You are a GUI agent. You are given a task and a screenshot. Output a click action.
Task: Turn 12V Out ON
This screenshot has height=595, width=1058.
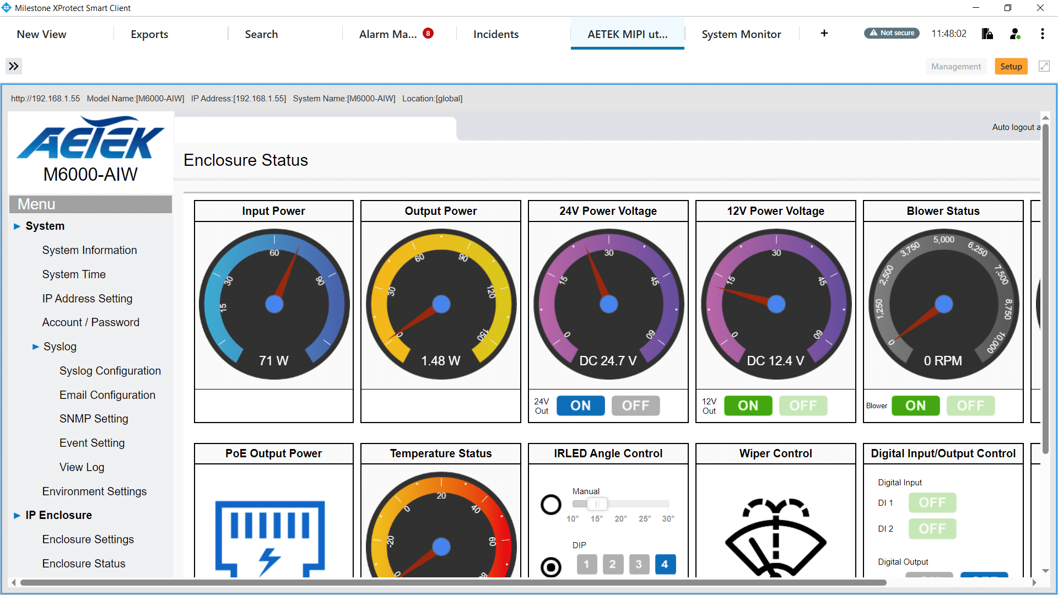coord(748,405)
